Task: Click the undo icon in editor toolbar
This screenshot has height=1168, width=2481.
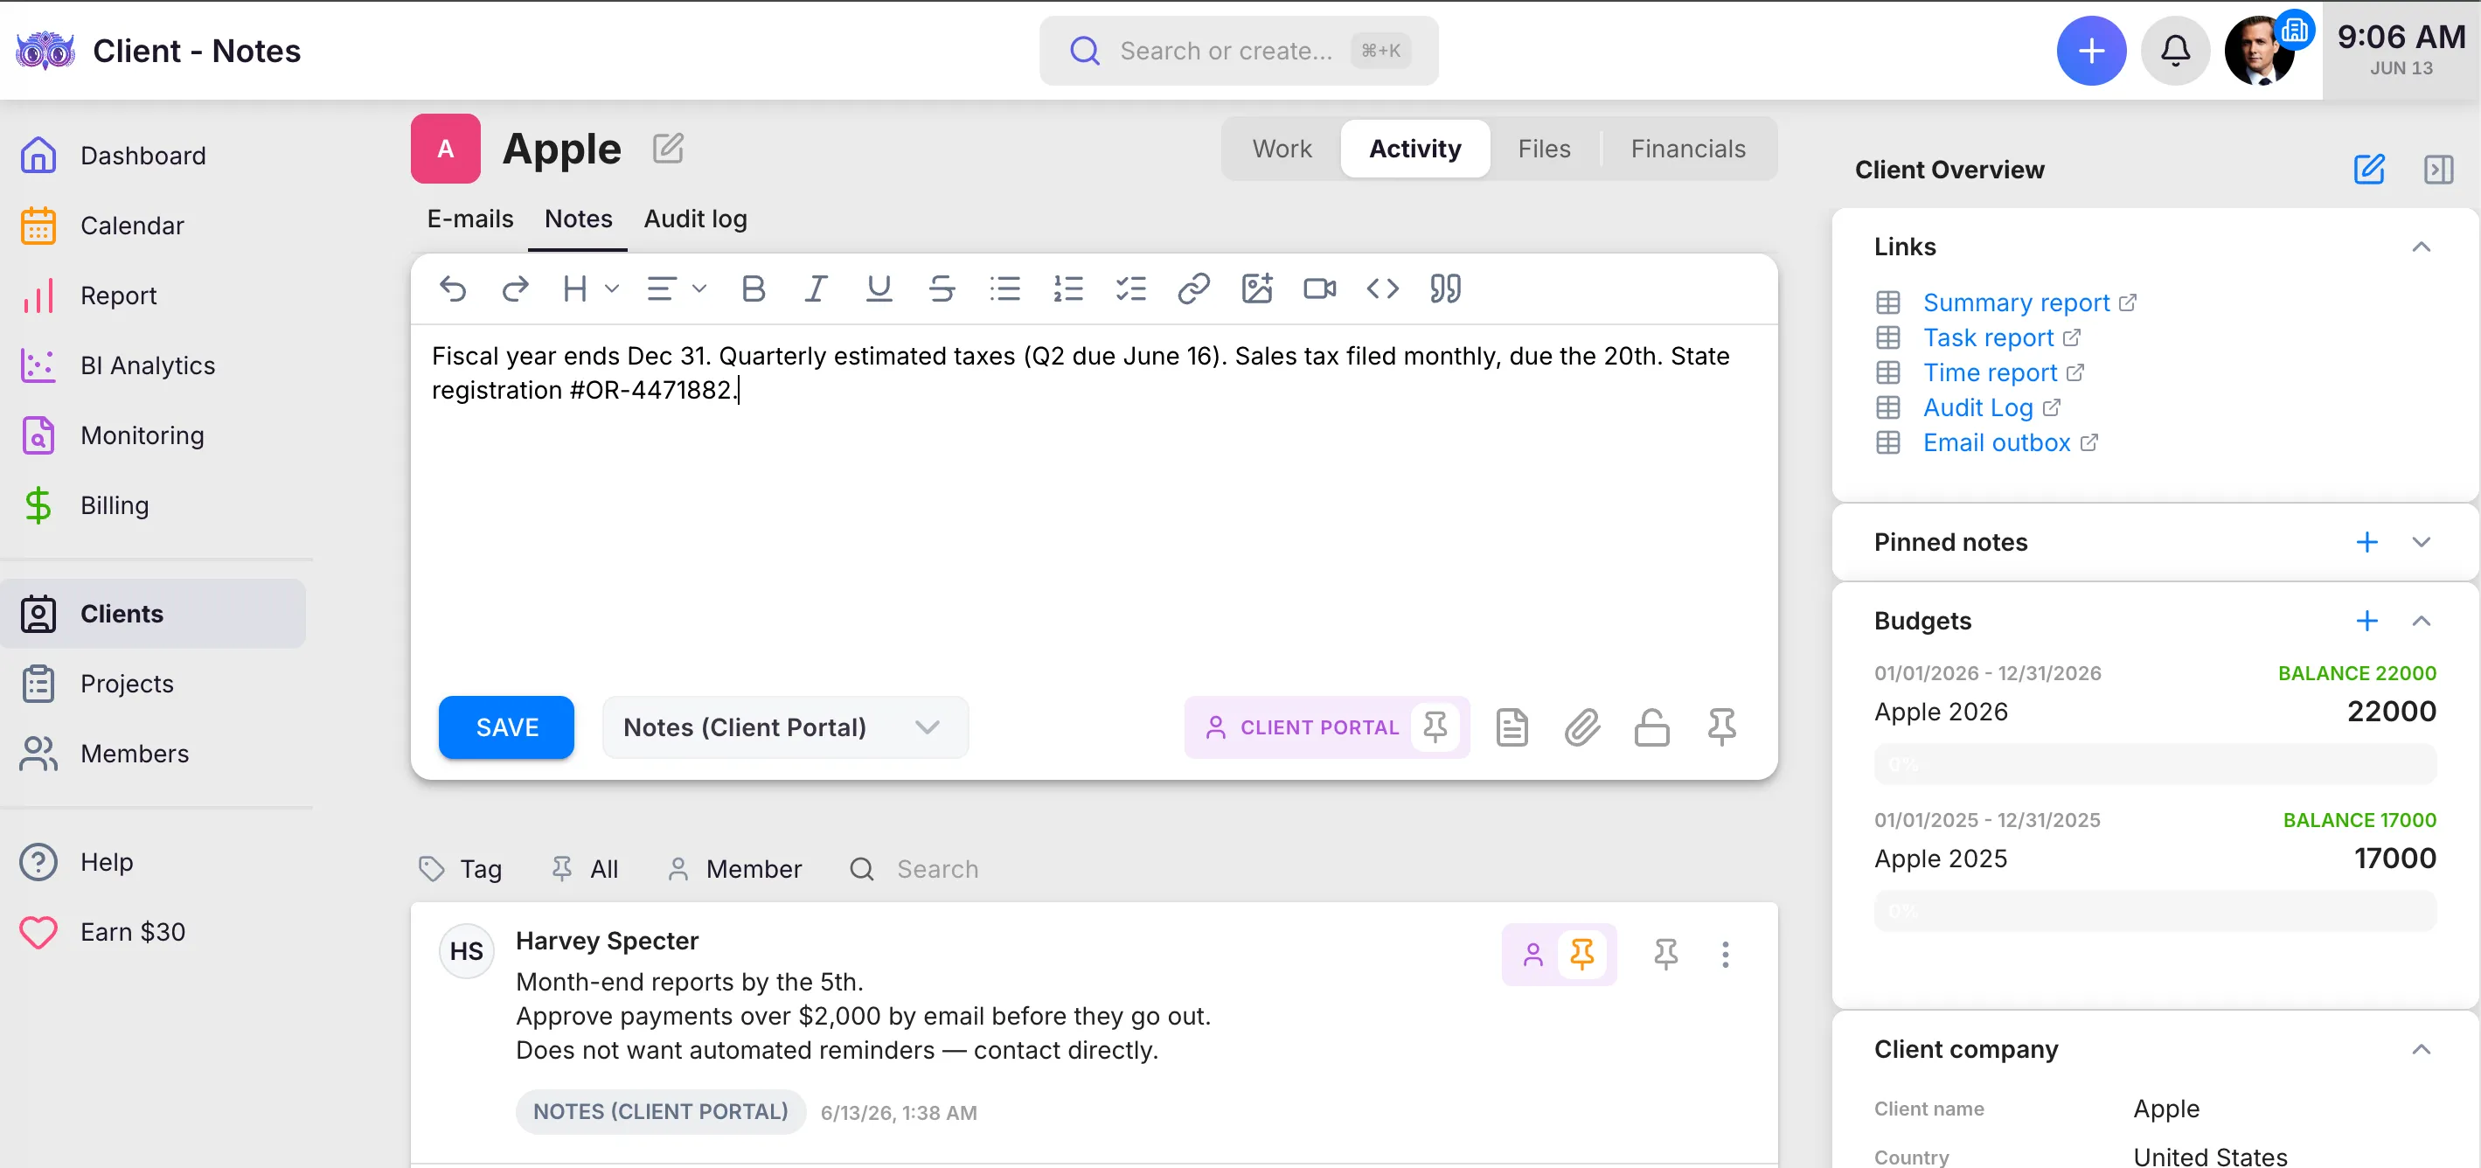Action: pyautogui.click(x=453, y=289)
